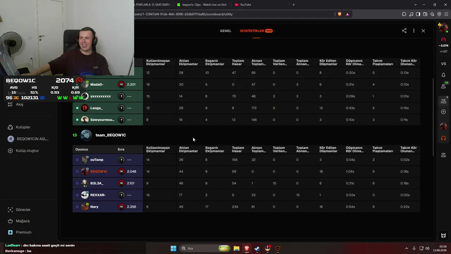Add a party member with plus icon

(444, 112)
